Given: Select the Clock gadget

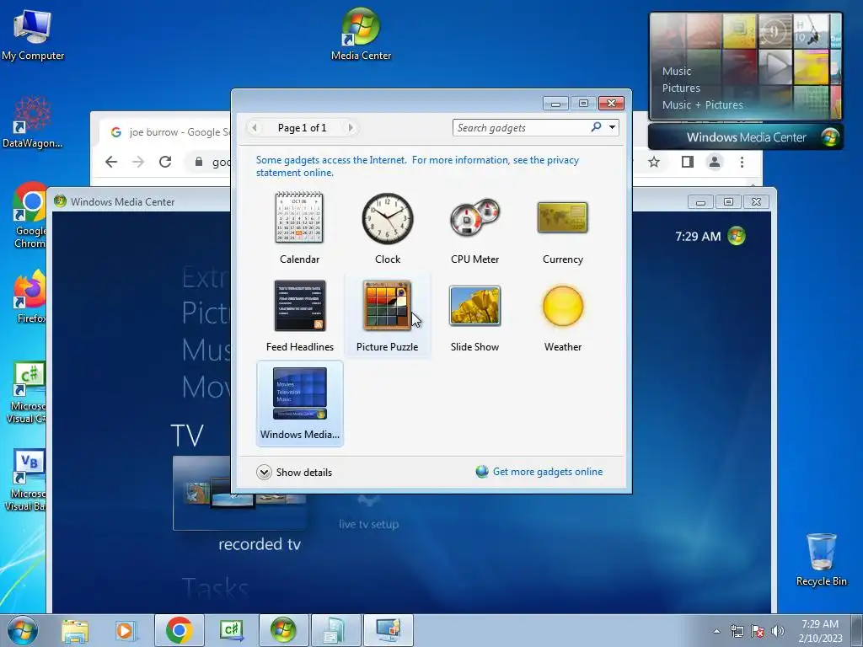Looking at the screenshot, I should [x=388, y=228].
